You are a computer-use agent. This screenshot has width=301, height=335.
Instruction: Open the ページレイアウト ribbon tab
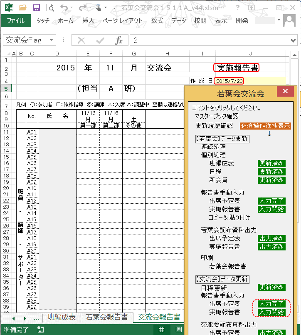pos(122,21)
